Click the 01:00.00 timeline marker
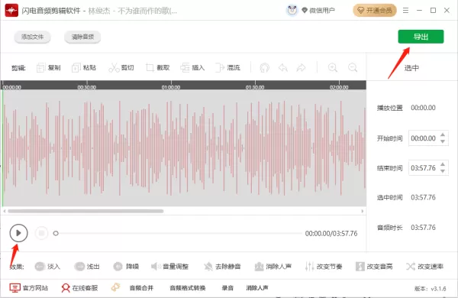This screenshot has height=298, width=458. [171, 87]
